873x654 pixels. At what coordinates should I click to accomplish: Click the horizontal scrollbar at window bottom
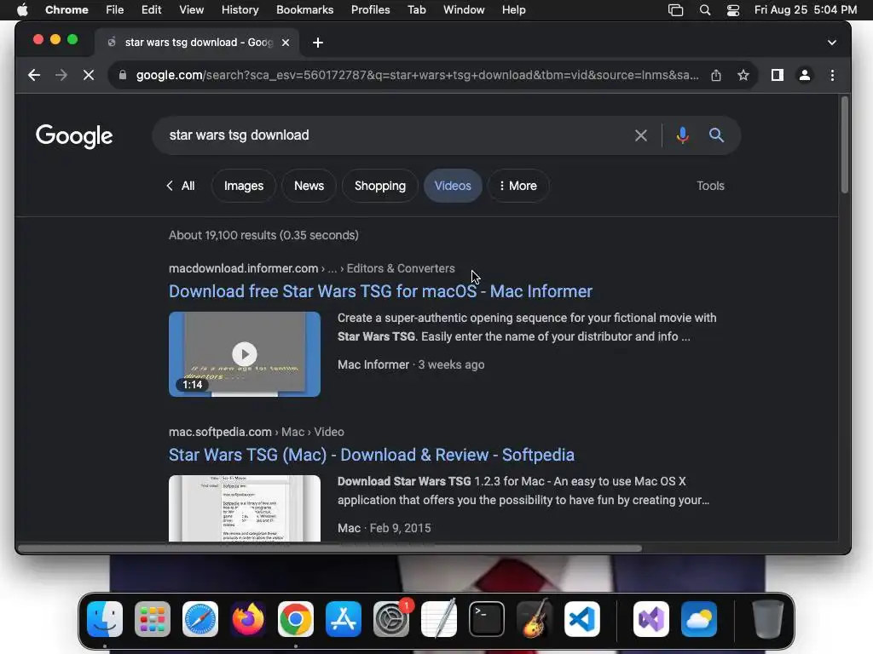pos(329,548)
